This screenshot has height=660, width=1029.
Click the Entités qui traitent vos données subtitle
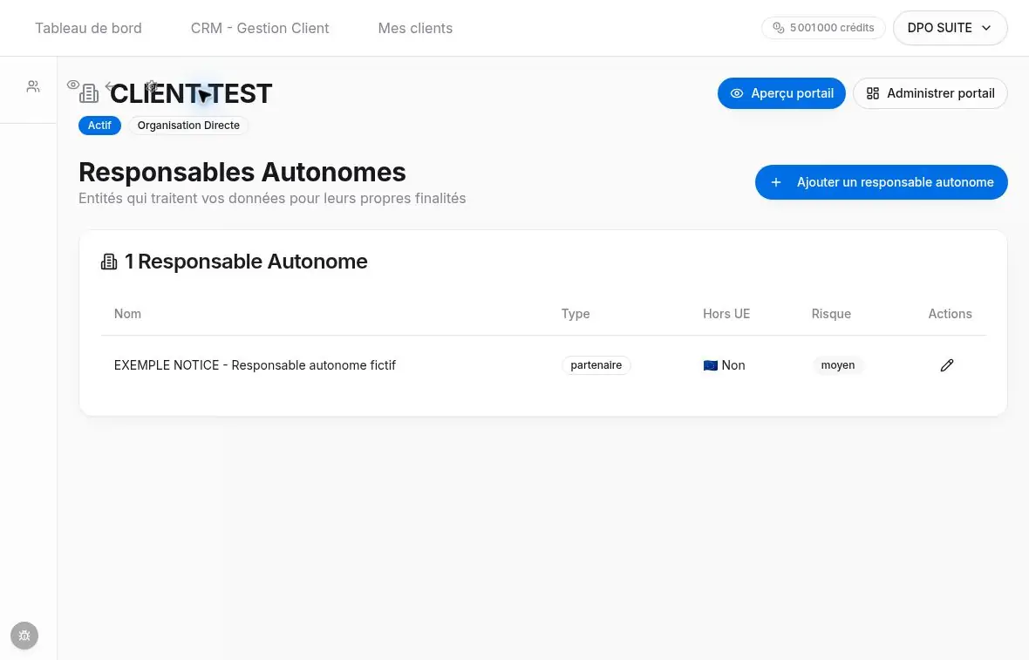(272, 198)
